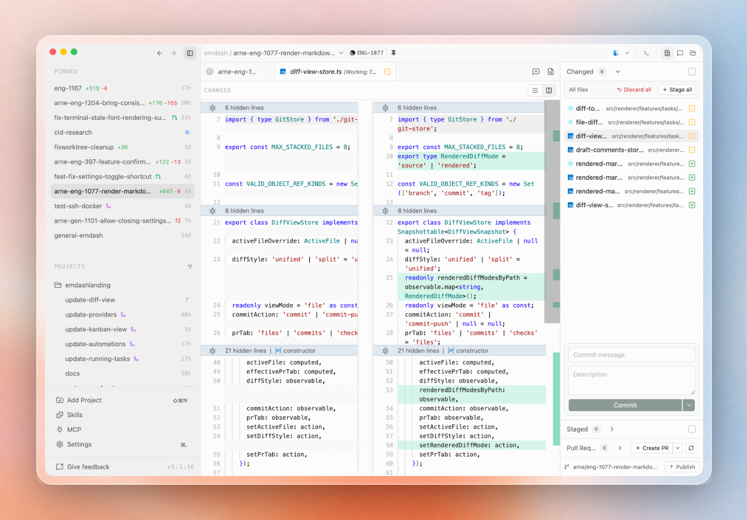This screenshot has width=747, height=520.
Task: Open the test-ssh-docker pinned task
Action: pyautogui.click(x=122, y=206)
